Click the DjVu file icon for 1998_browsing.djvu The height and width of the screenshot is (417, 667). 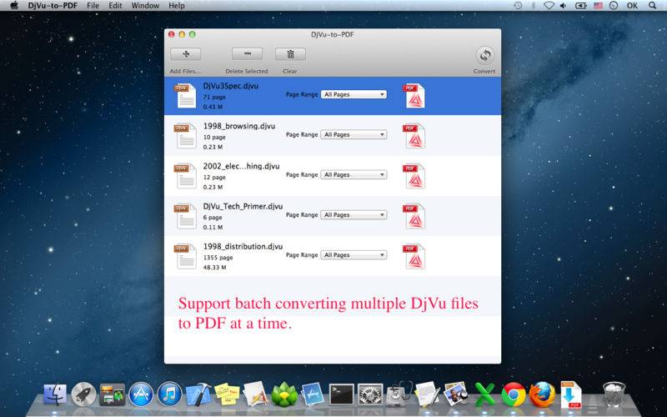185,136
